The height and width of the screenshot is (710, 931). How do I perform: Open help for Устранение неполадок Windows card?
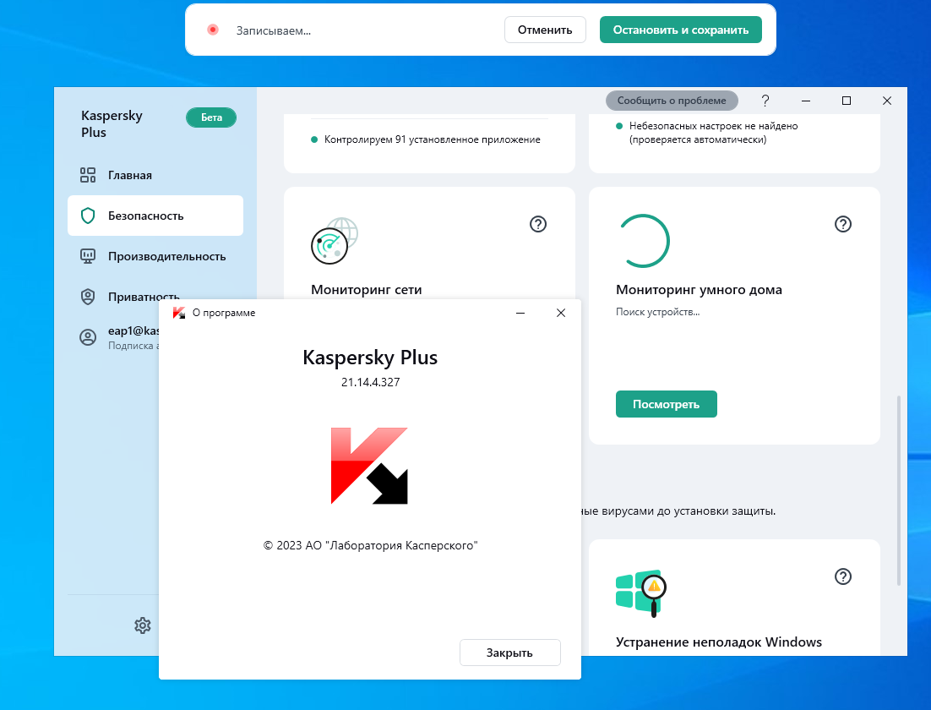point(843,576)
